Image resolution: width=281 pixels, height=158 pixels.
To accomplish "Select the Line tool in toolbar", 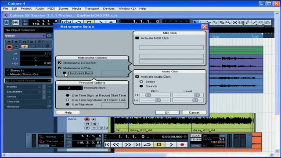I will 255,22.
